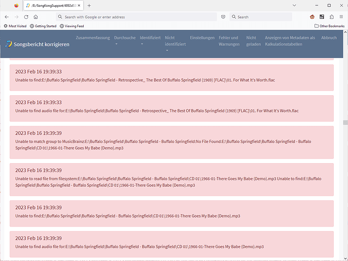Go back to previous page

(7, 17)
